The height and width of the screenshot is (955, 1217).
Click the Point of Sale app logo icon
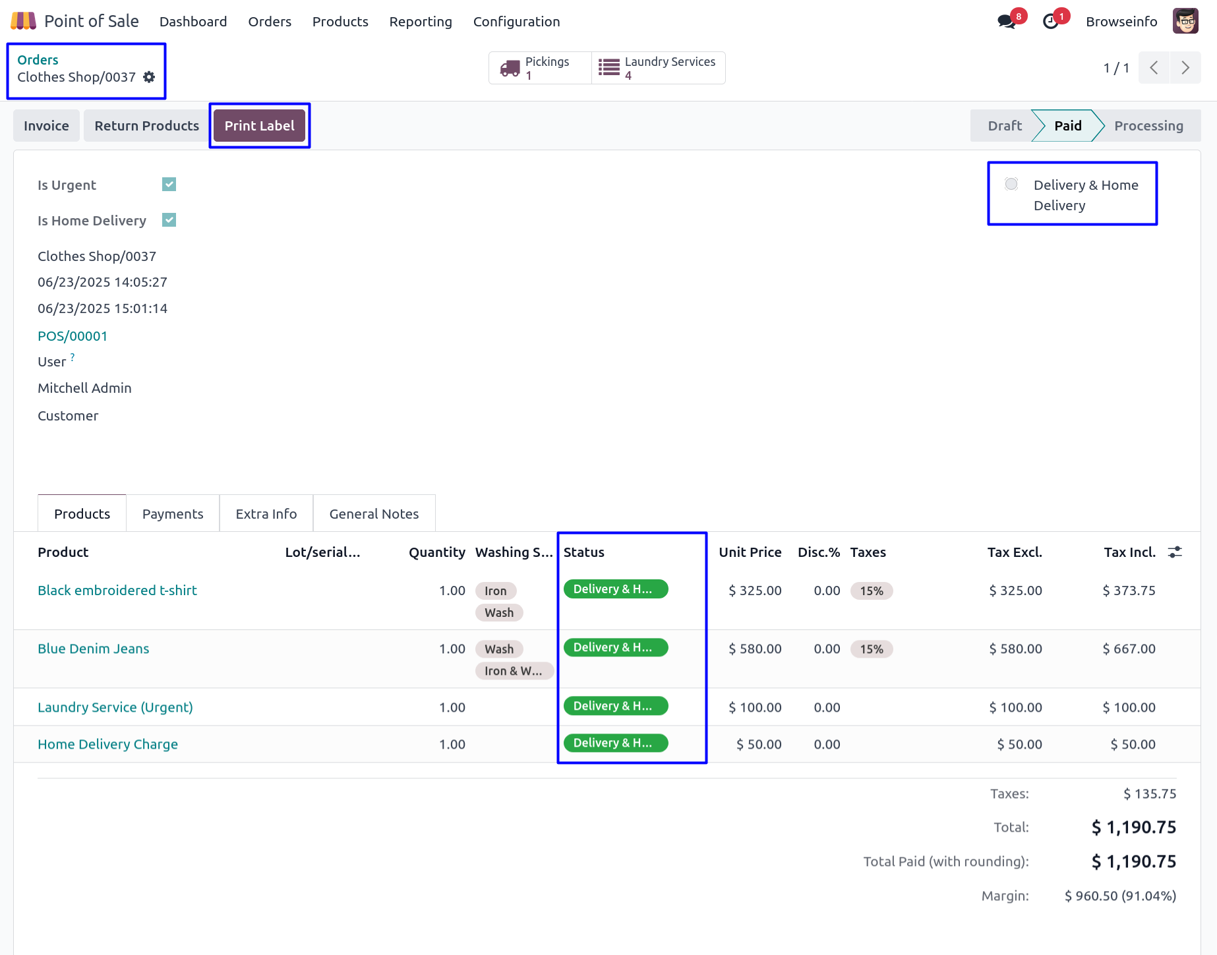23,21
